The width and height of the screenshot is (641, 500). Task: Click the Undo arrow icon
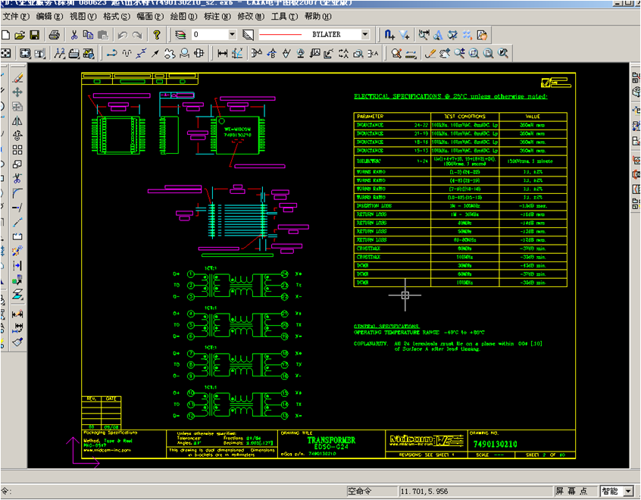(x=123, y=35)
